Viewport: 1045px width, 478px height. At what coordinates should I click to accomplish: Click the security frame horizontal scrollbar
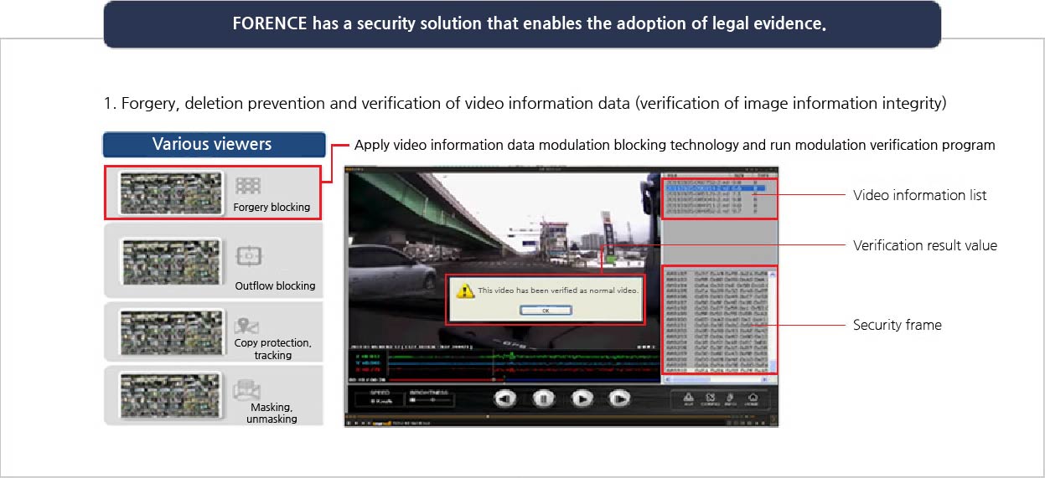[x=716, y=379]
